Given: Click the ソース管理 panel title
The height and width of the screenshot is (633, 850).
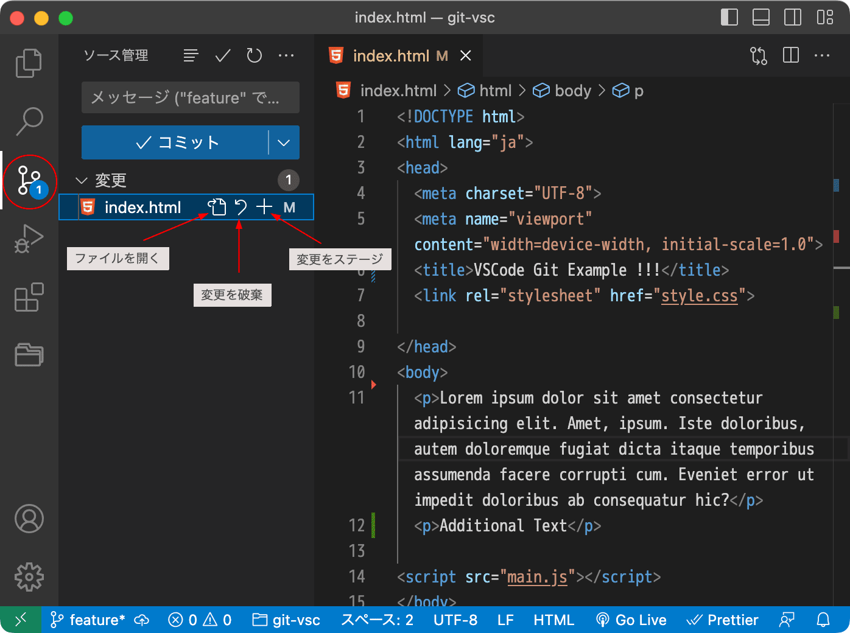Looking at the screenshot, I should click(116, 56).
